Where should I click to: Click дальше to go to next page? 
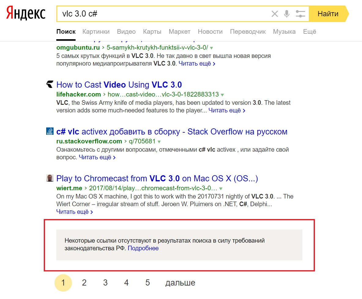[180, 283]
